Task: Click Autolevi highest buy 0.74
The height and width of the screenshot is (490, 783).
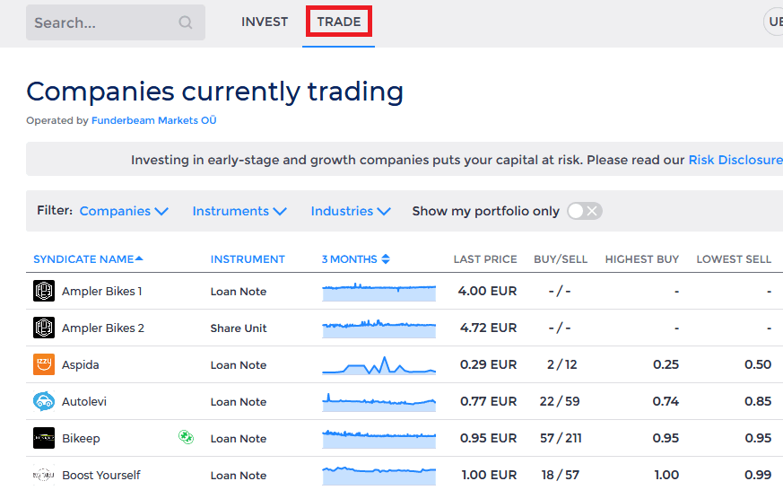Action: point(666,401)
